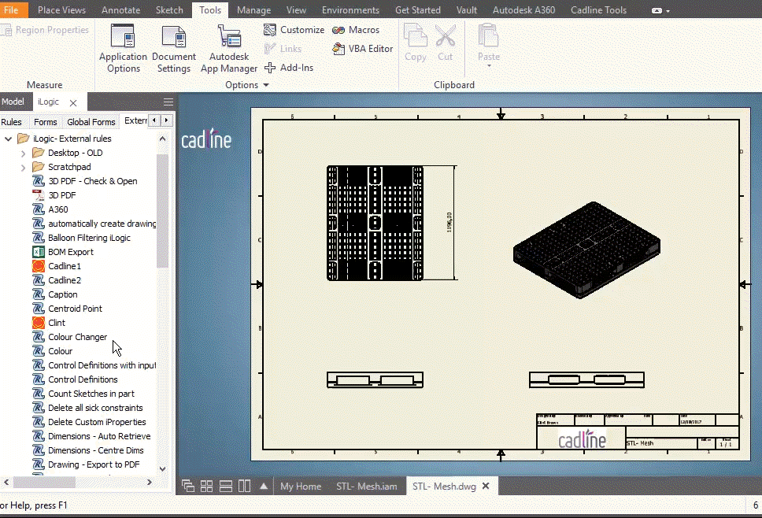Viewport: 762px width, 518px height.
Task: Select the Delete all sick constraints rule
Action: (x=87, y=408)
